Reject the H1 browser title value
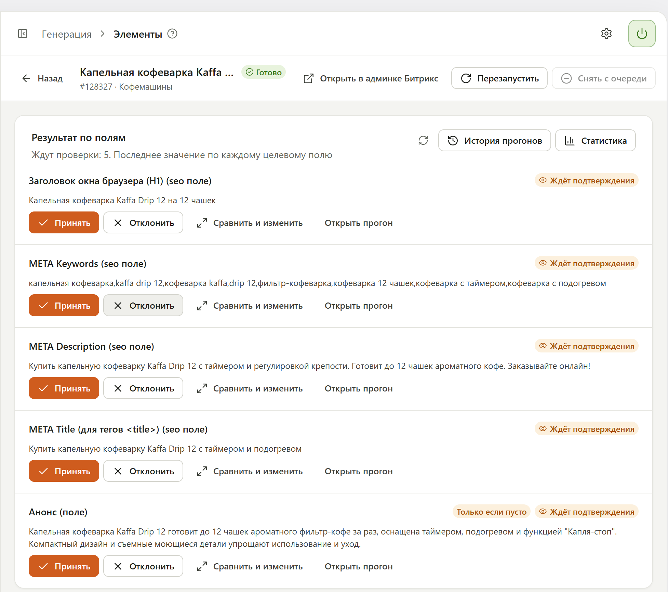This screenshot has height=592, width=668. click(x=143, y=223)
